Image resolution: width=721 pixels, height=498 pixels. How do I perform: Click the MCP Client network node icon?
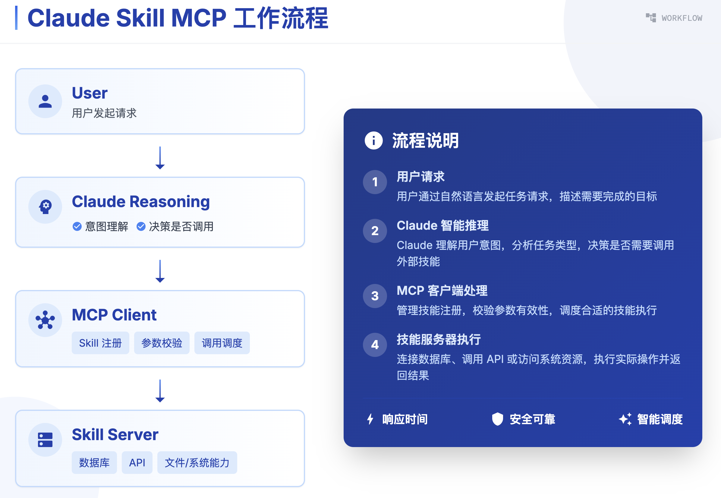[x=45, y=320]
